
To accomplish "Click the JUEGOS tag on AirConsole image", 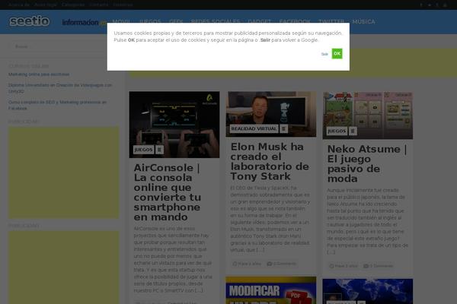I will tap(143, 150).
